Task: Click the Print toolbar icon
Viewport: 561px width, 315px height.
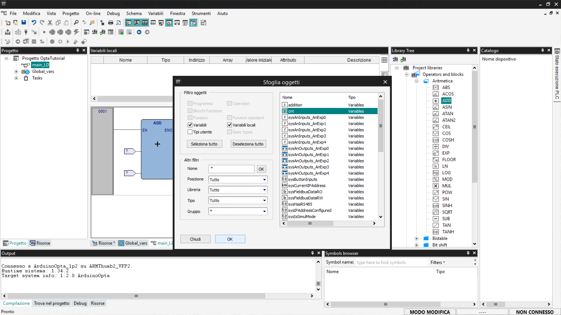Action: pyautogui.click(x=110, y=23)
